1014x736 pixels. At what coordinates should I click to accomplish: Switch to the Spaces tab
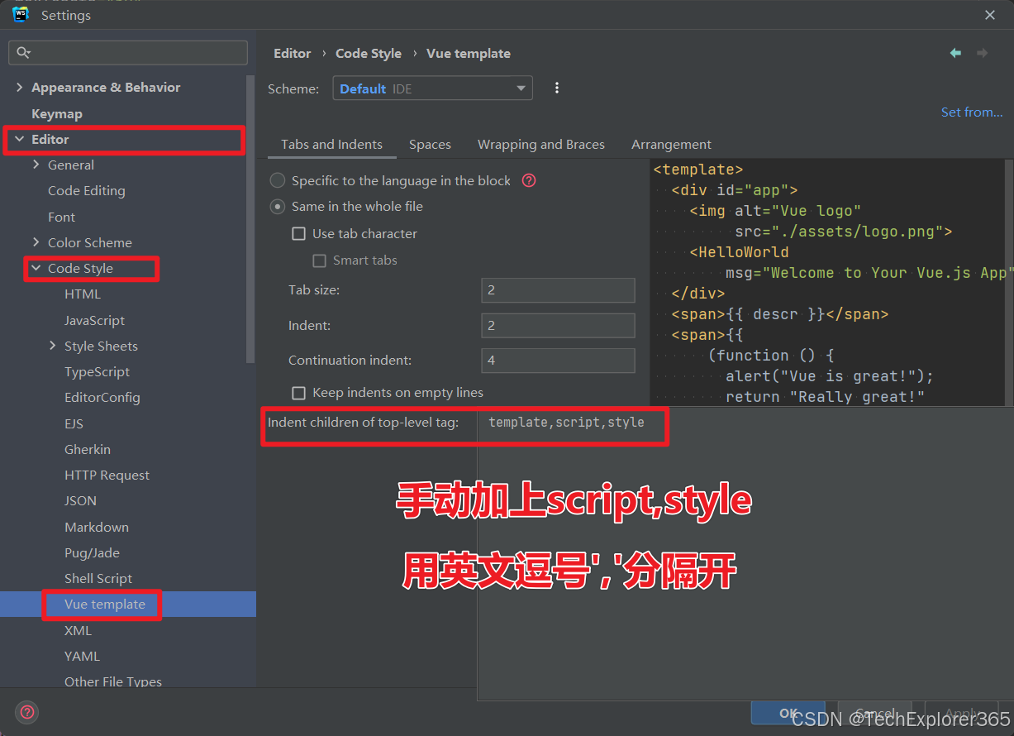point(430,144)
